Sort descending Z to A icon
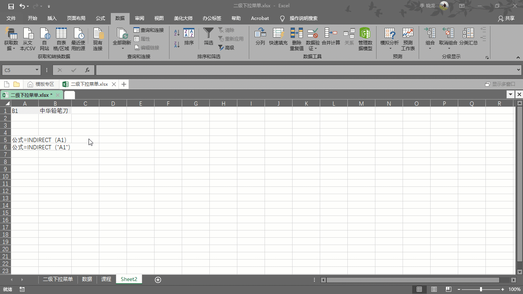 [x=177, y=44]
